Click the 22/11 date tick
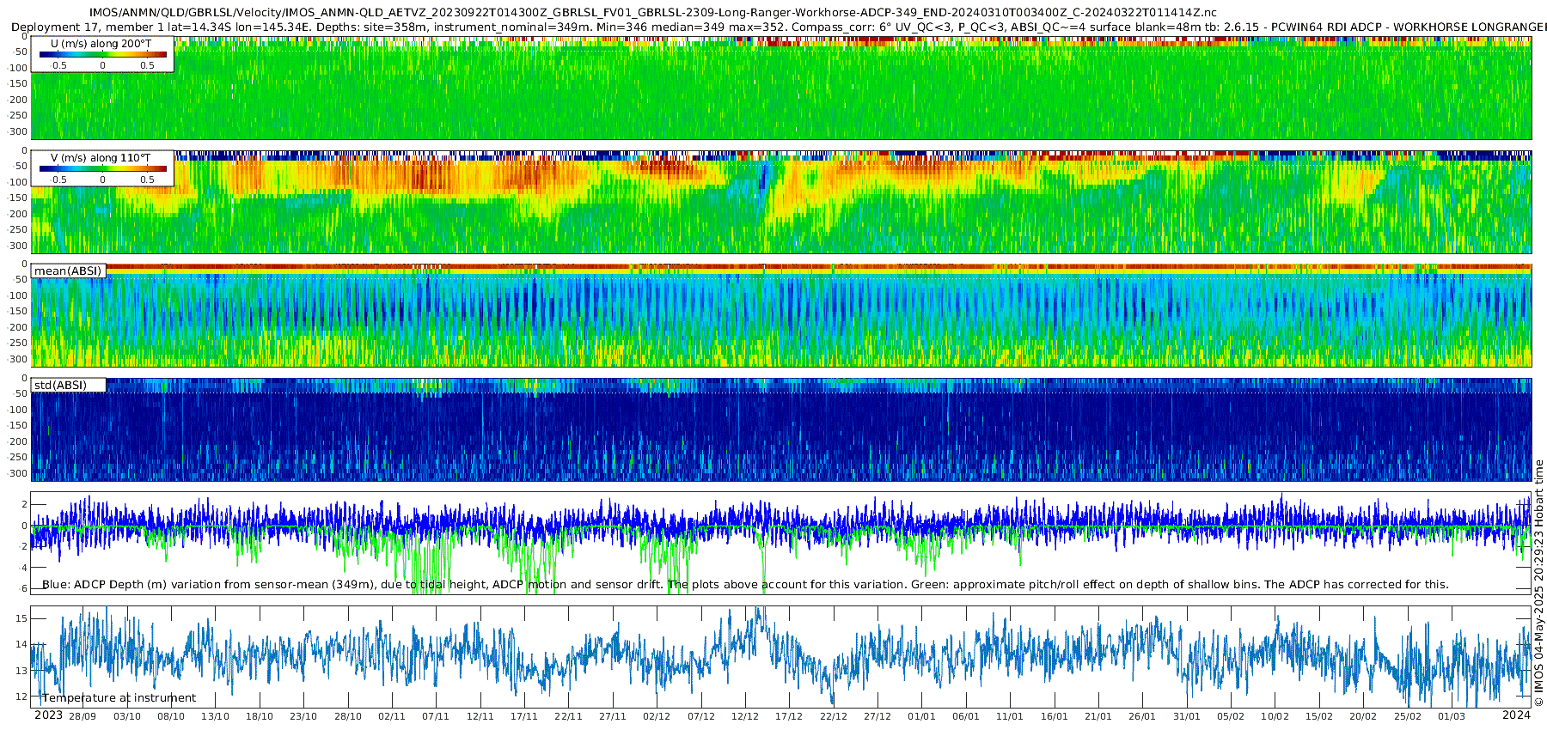The width and height of the screenshot is (1547, 730). click(568, 716)
